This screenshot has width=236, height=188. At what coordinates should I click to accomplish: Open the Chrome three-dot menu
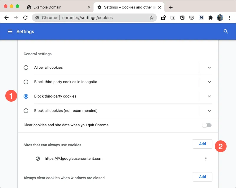[x=230, y=18]
